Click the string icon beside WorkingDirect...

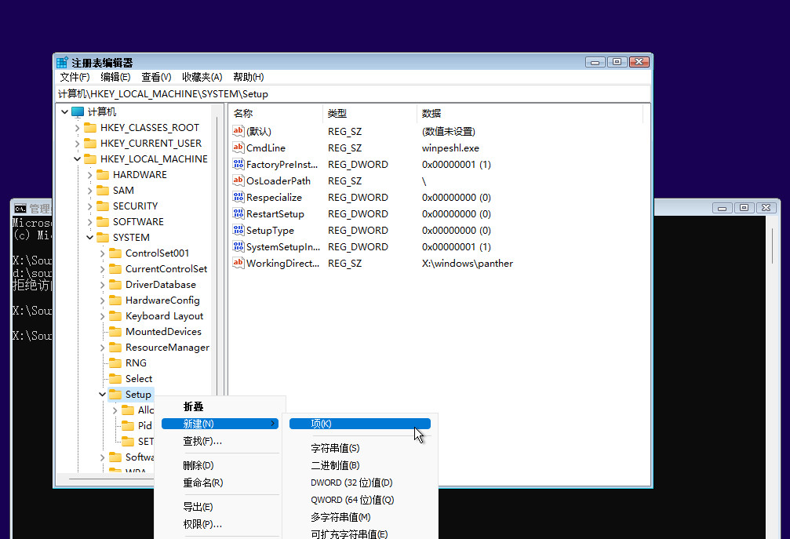coord(238,263)
